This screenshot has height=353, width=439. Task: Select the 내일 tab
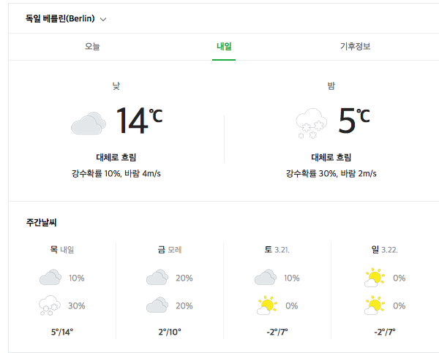(224, 47)
